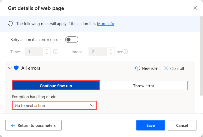The image size is (203, 137).
Task: Toggle Retry action if an error occurs
Action: click(x=72, y=39)
